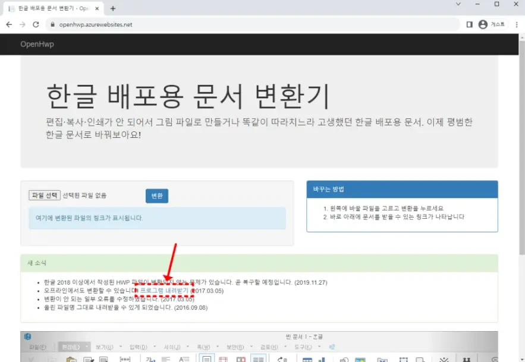Click the page's vertical scrollbar thumb

click(522, 147)
